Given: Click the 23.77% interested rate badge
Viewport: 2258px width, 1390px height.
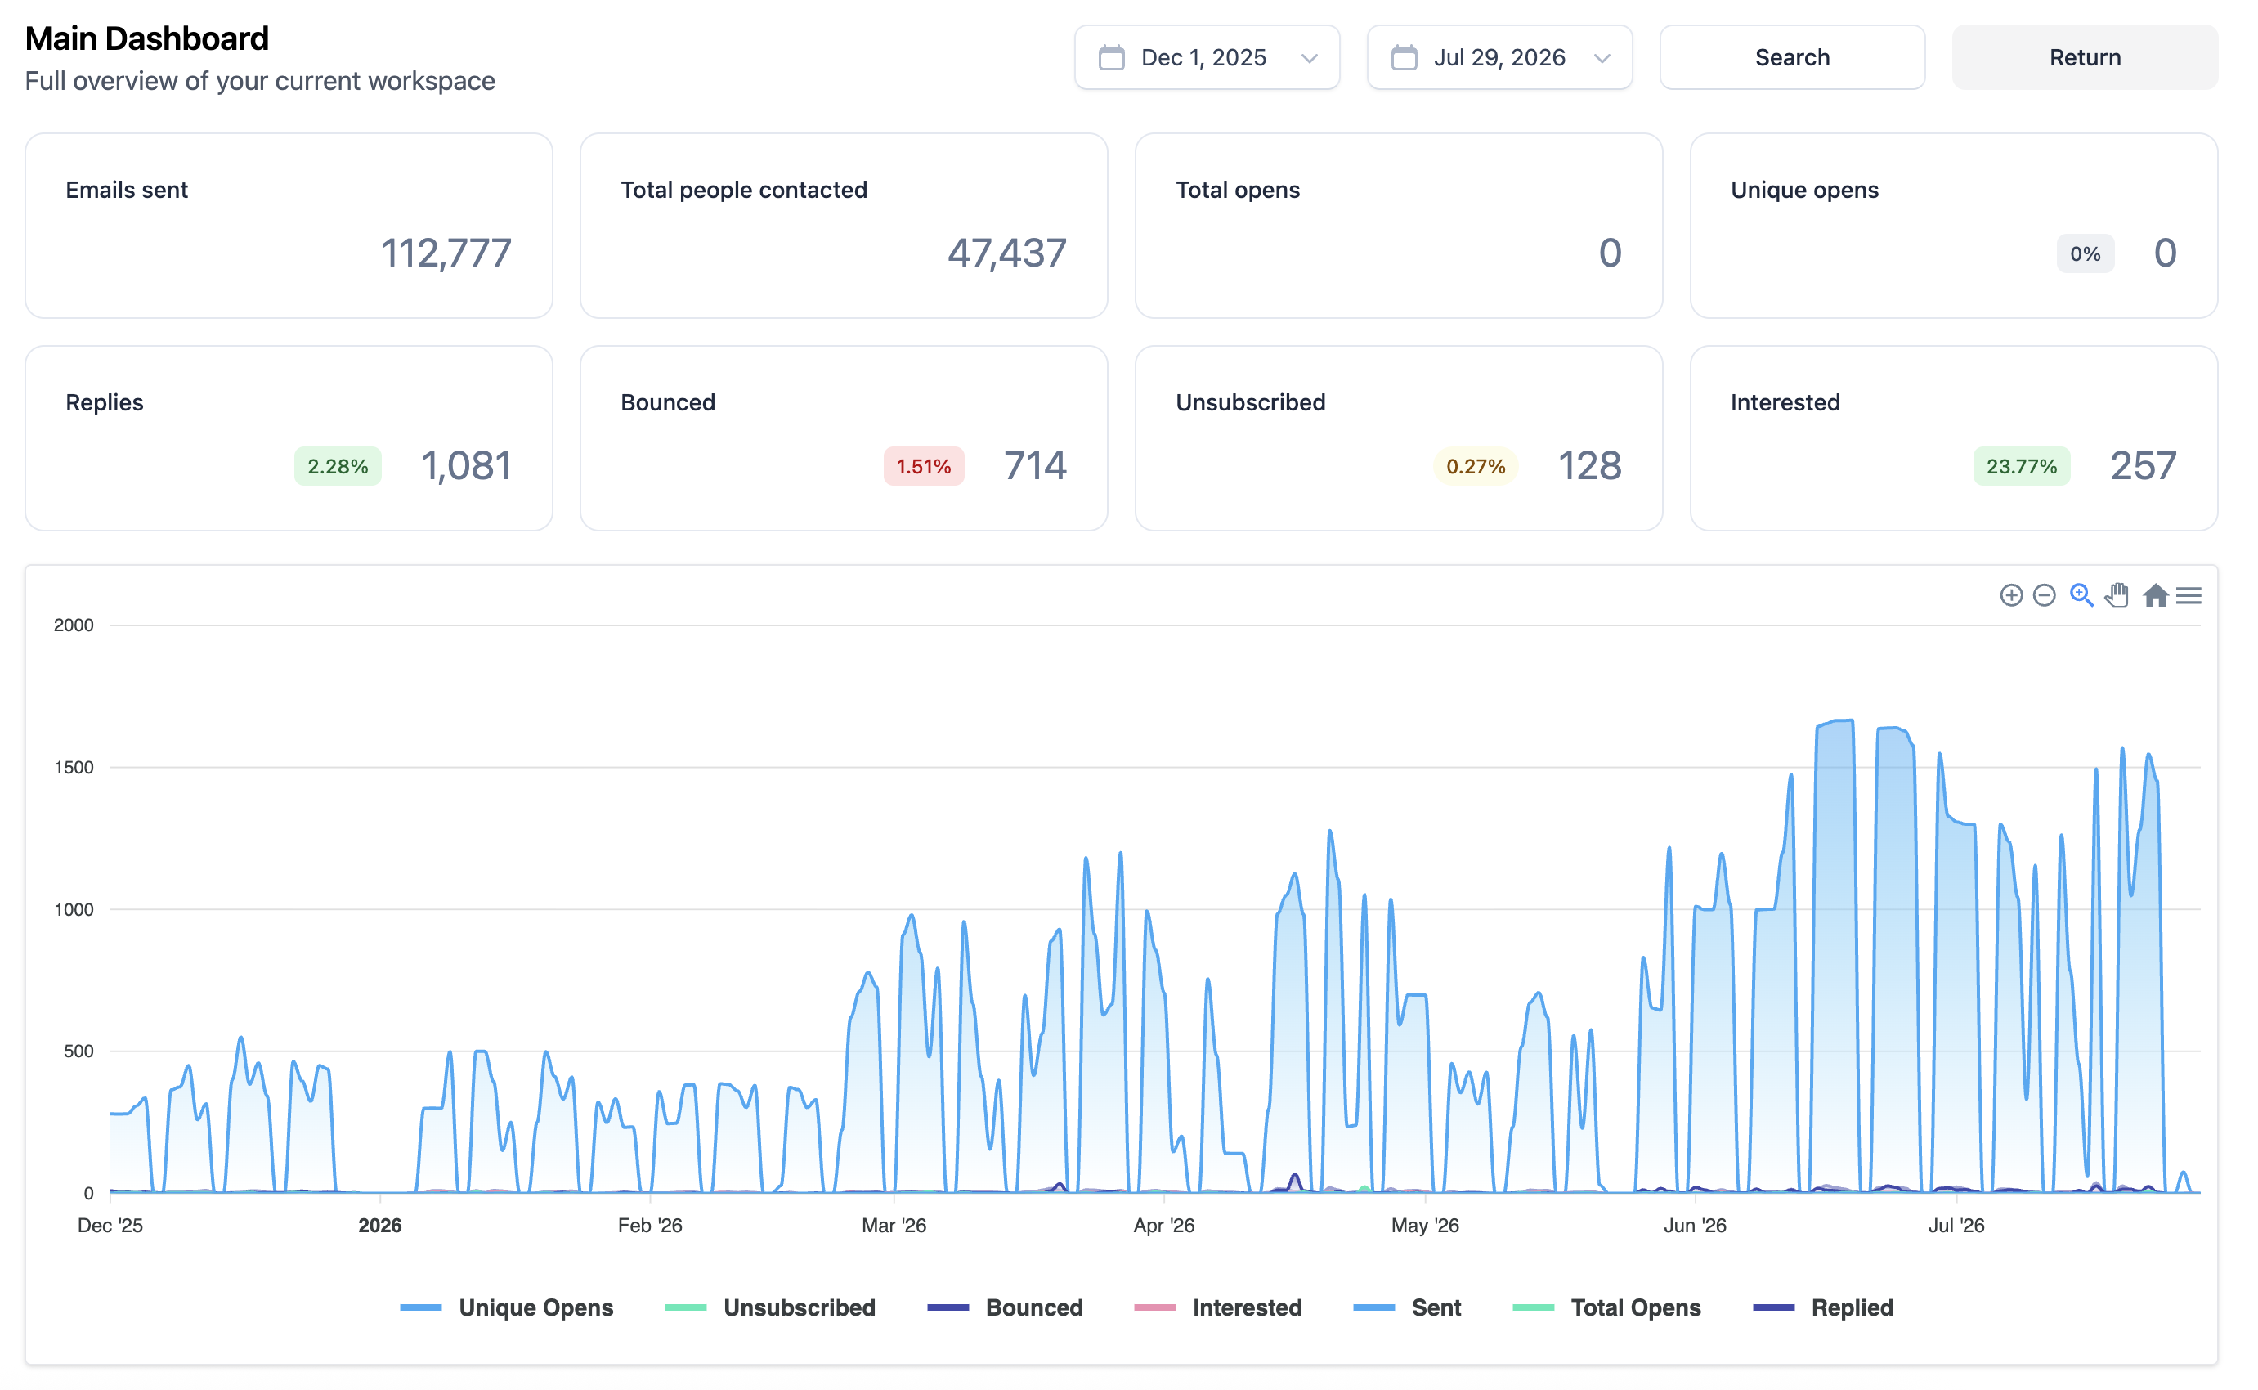Looking at the screenshot, I should (x=2021, y=466).
